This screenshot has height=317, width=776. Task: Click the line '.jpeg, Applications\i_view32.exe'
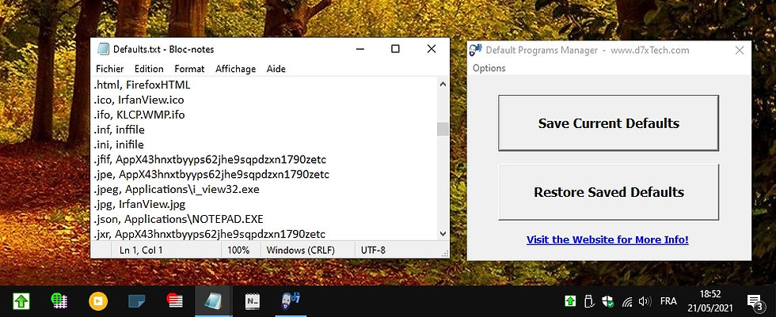[176, 189]
